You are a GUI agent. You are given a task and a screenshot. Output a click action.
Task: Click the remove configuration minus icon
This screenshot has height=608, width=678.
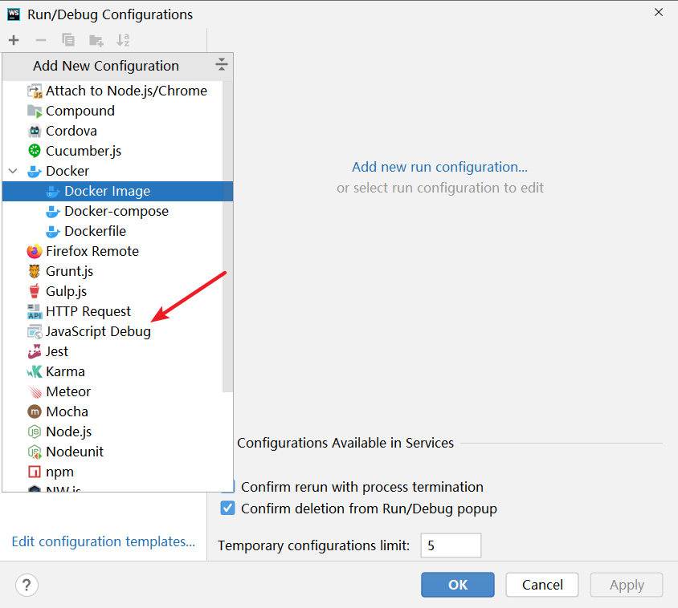(40, 39)
